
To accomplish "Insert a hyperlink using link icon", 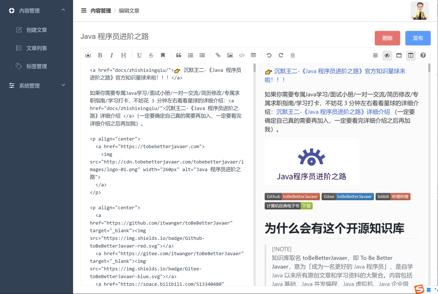I will coord(218,55).
